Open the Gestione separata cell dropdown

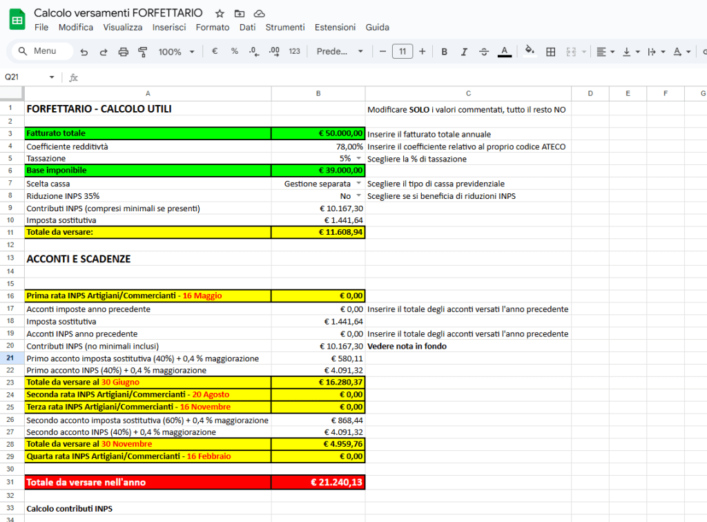(x=359, y=183)
